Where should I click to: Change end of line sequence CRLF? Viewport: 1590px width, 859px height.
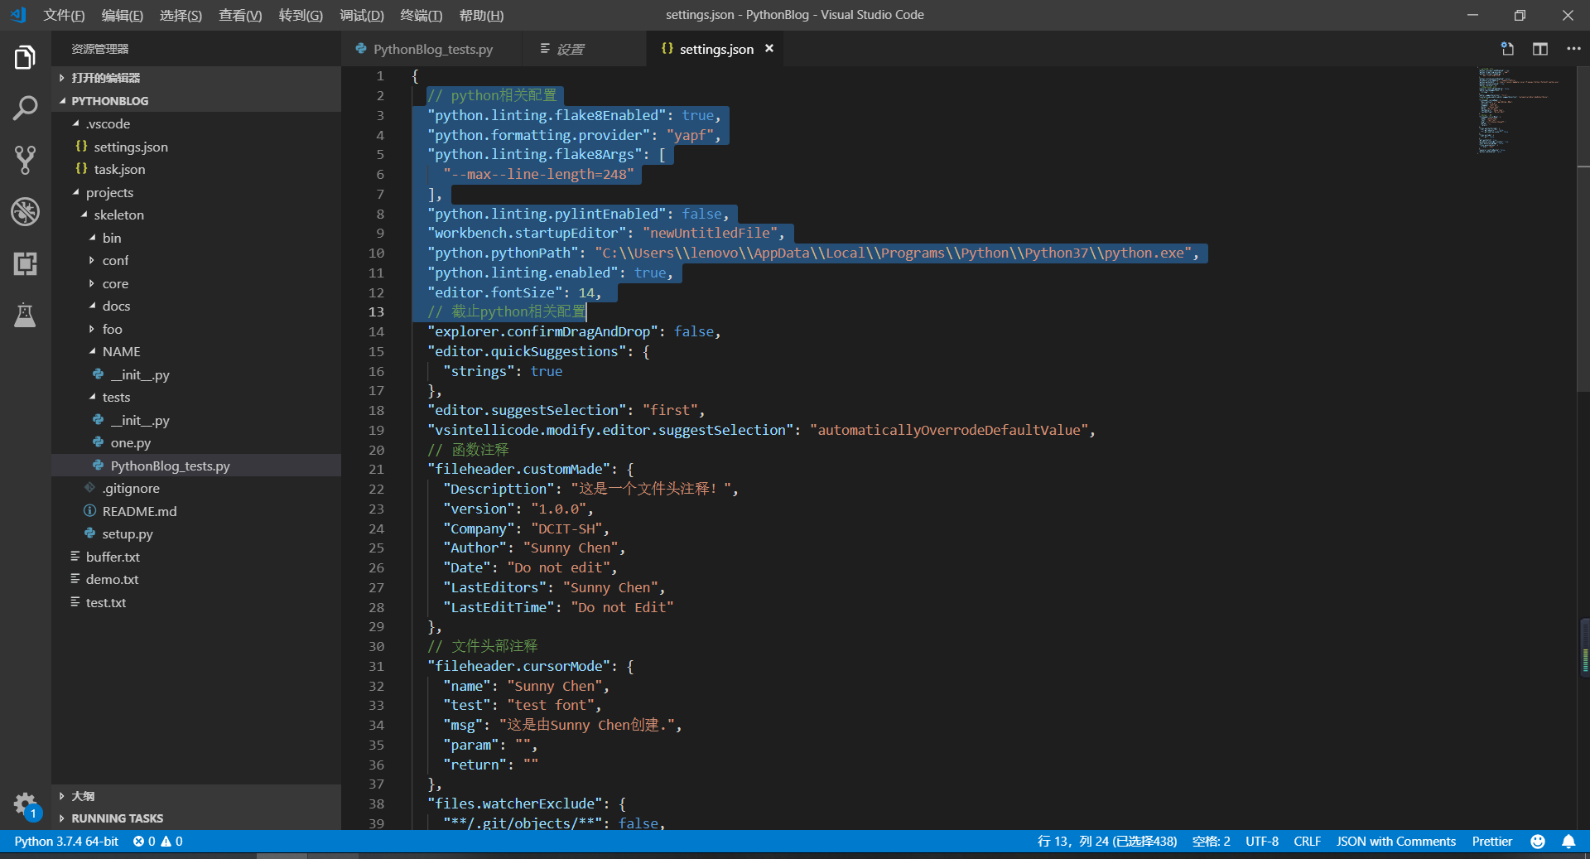coord(1308,842)
